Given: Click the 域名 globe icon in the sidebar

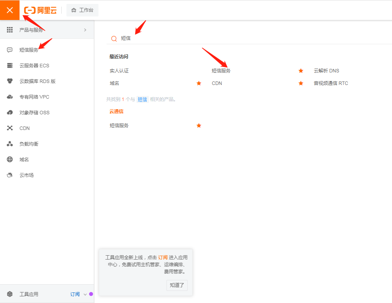Looking at the screenshot, I should [x=10, y=159].
